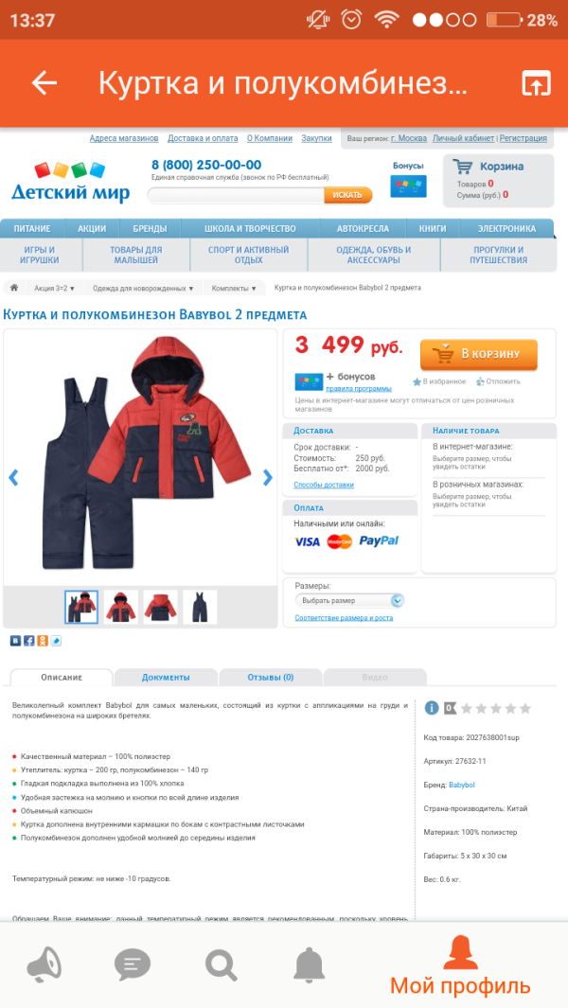Show the next product image arrow
This screenshot has height=1008, width=568.
[x=268, y=477]
